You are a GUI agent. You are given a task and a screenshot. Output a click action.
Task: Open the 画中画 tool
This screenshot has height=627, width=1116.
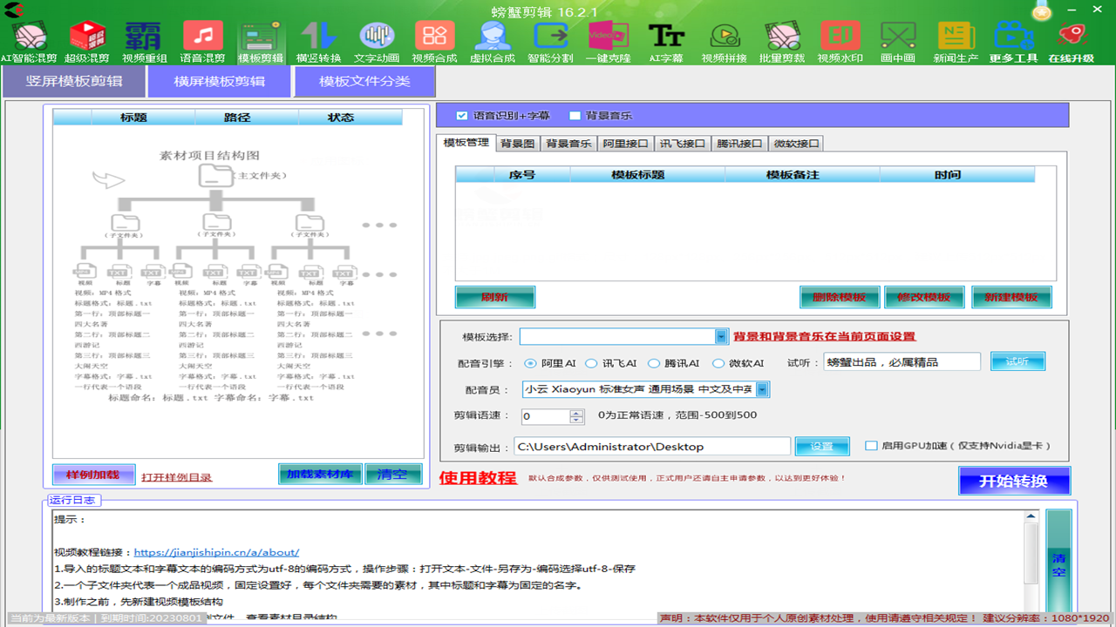898,38
